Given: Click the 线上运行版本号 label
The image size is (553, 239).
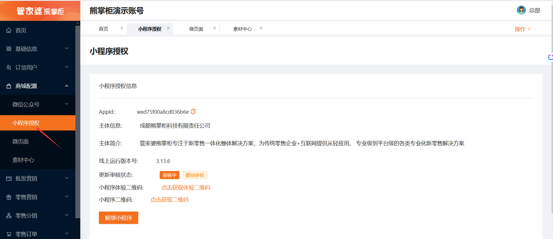Looking at the screenshot, I should coord(119,161).
